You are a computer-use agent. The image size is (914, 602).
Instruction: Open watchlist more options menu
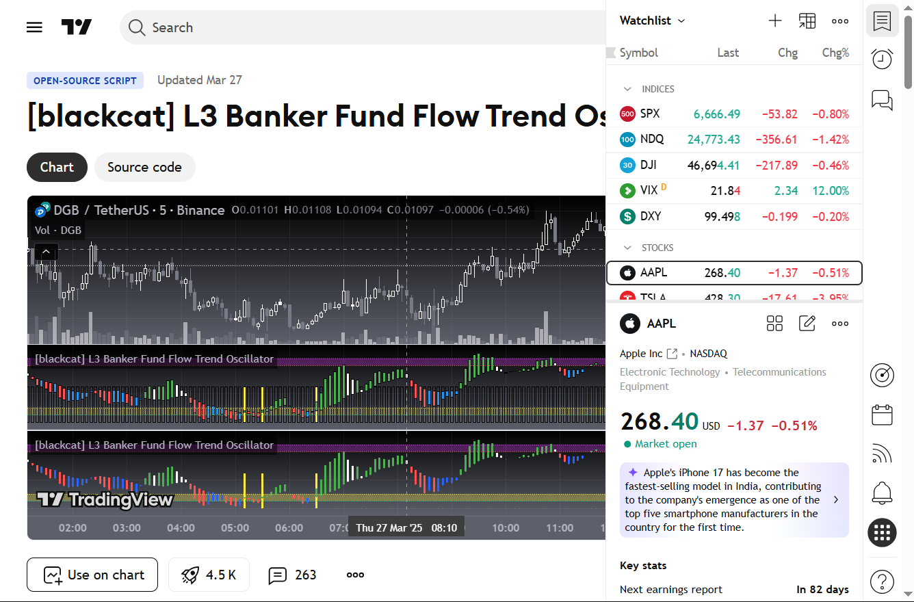coord(840,21)
